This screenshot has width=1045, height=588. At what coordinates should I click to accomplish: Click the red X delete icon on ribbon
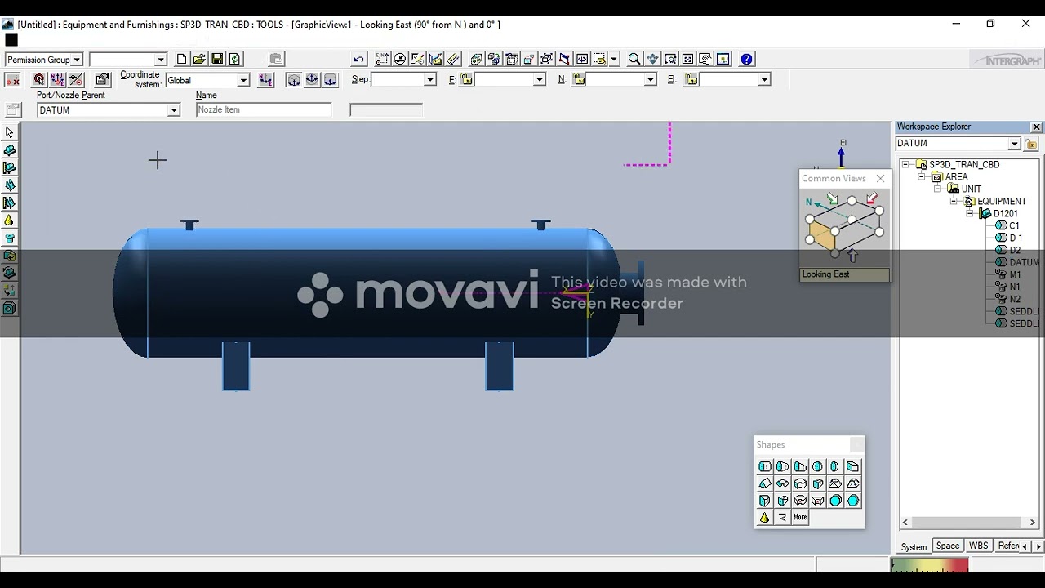click(x=12, y=79)
